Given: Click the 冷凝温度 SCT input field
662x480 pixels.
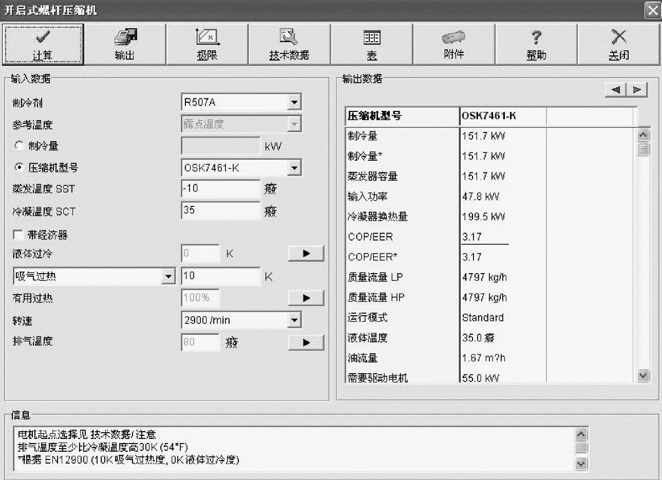Looking at the screenshot, I should [x=221, y=210].
